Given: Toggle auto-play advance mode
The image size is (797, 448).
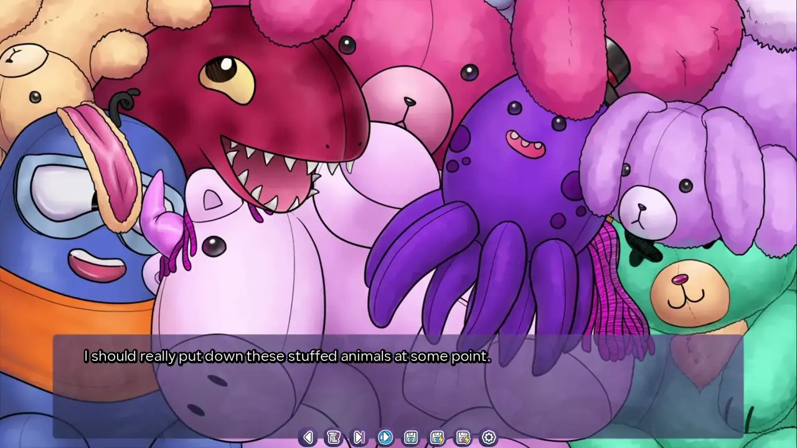Looking at the screenshot, I should (x=385, y=437).
